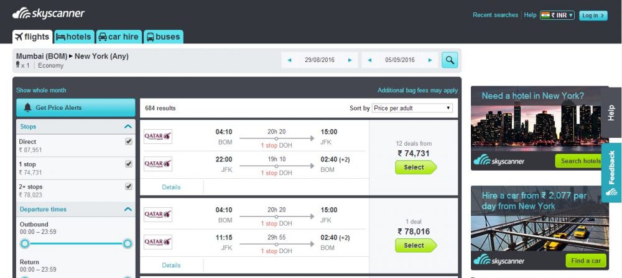Click the Outbound time slider left handle
Viewport: 622px width, 278px height.
[x=25, y=243]
